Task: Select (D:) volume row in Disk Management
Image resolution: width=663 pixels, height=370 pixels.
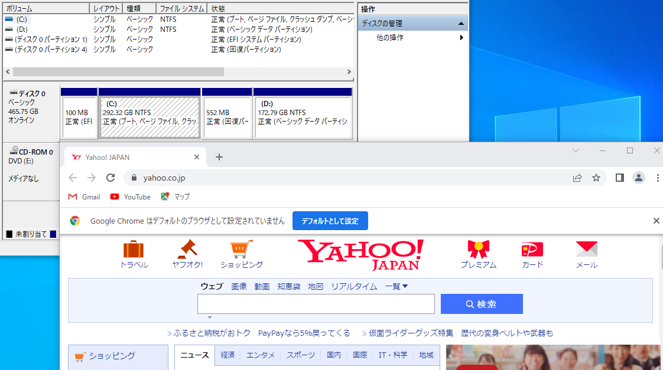Action: (178, 29)
